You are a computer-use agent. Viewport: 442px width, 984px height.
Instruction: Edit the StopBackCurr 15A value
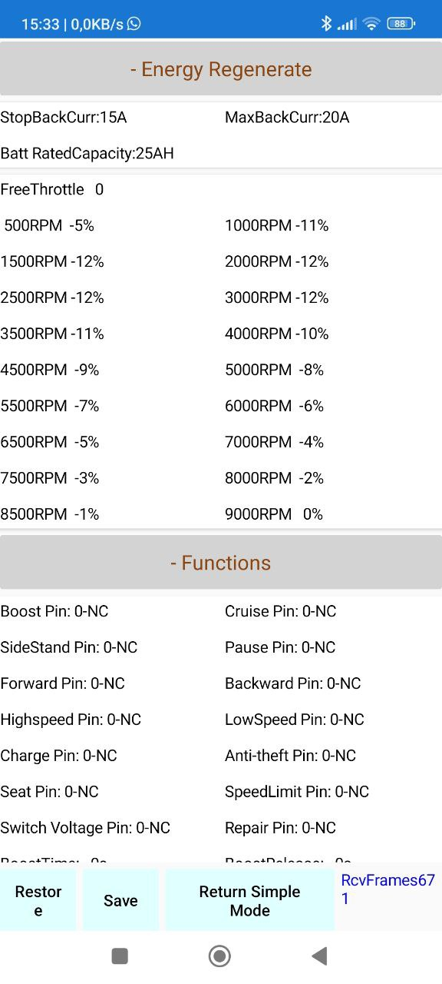pyautogui.click(x=64, y=118)
